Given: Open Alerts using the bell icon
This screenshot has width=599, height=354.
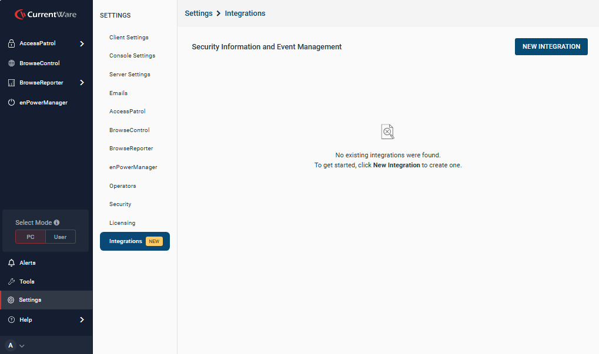Looking at the screenshot, I should pyautogui.click(x=11, y=263).
